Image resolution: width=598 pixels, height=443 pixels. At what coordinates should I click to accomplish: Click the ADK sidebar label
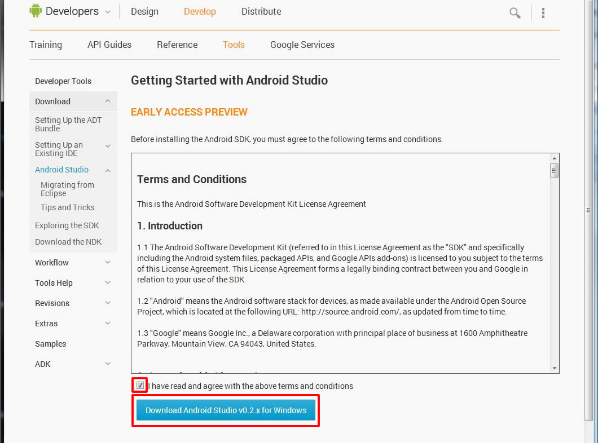[x=43, y=364]
